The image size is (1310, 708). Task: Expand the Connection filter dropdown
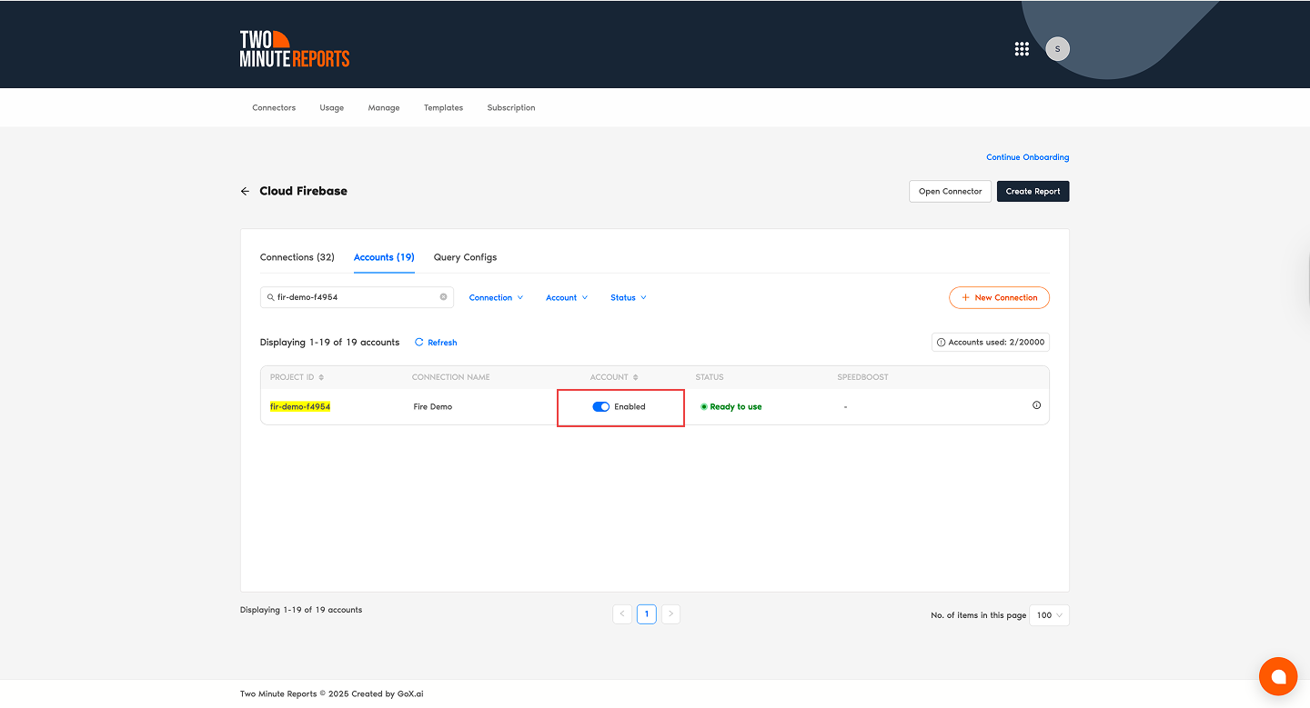497,298
